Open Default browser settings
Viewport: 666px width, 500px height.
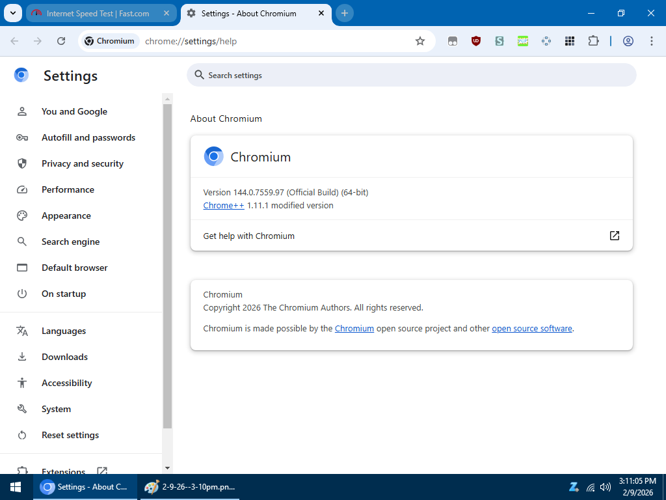(75, 268)
